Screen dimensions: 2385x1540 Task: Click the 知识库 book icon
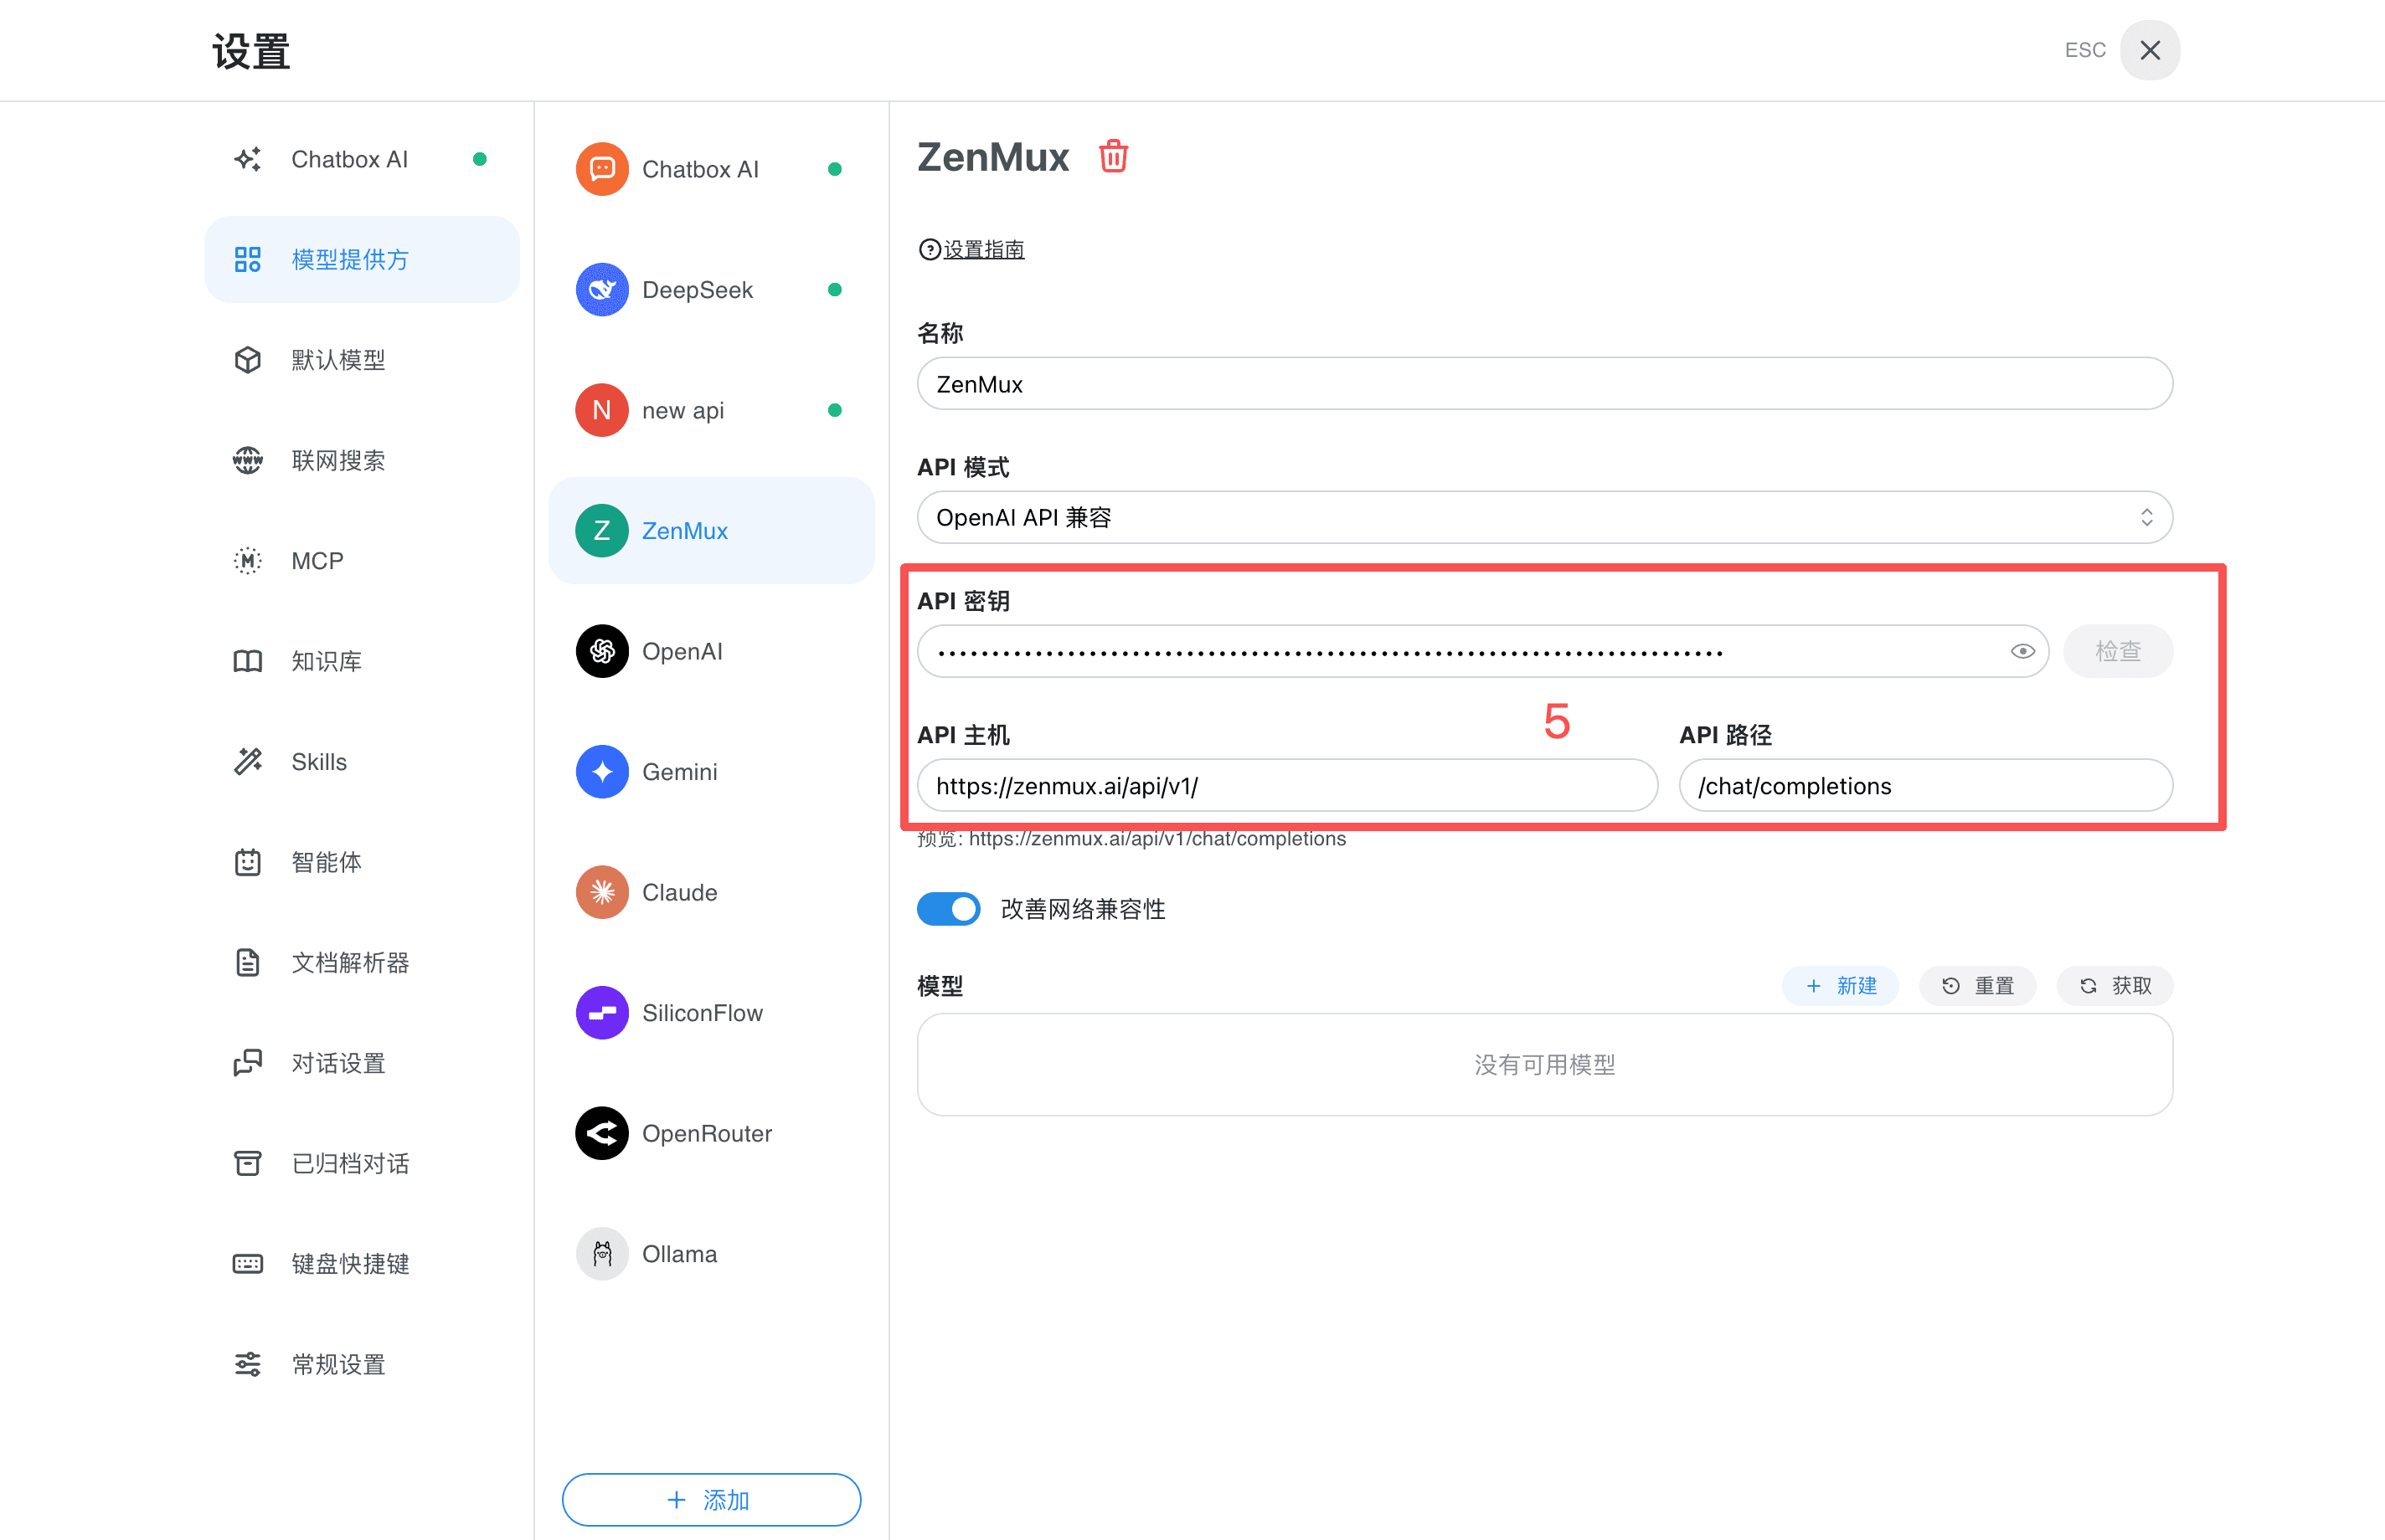247,661
